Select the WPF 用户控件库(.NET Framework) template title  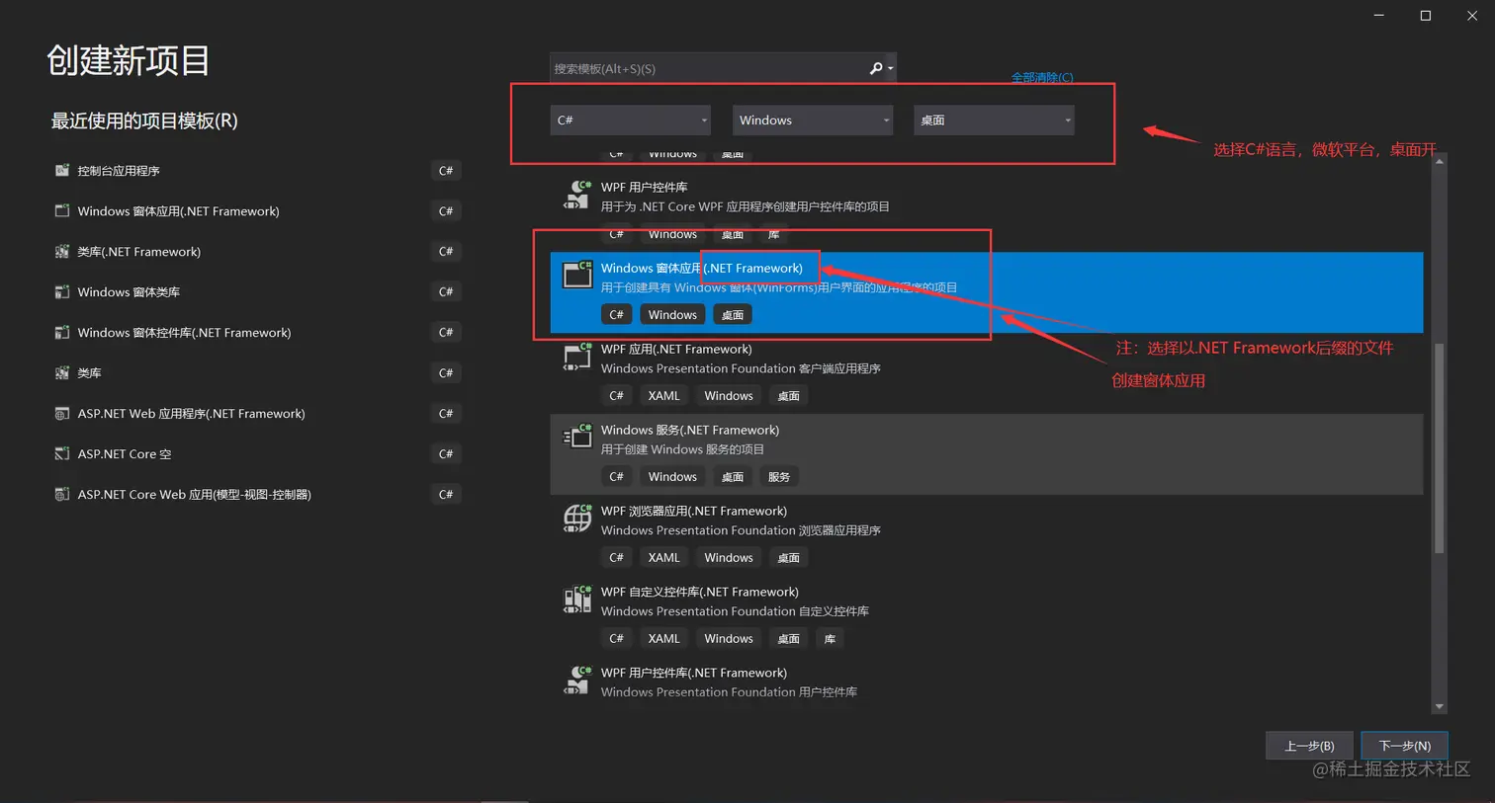click(694, 673)
